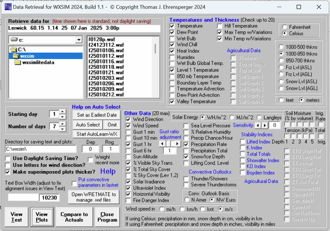Choose Frz Lvl (ASL) option
Image resolution: width=330 pixels, height=231 pixels.
(281, 67)
